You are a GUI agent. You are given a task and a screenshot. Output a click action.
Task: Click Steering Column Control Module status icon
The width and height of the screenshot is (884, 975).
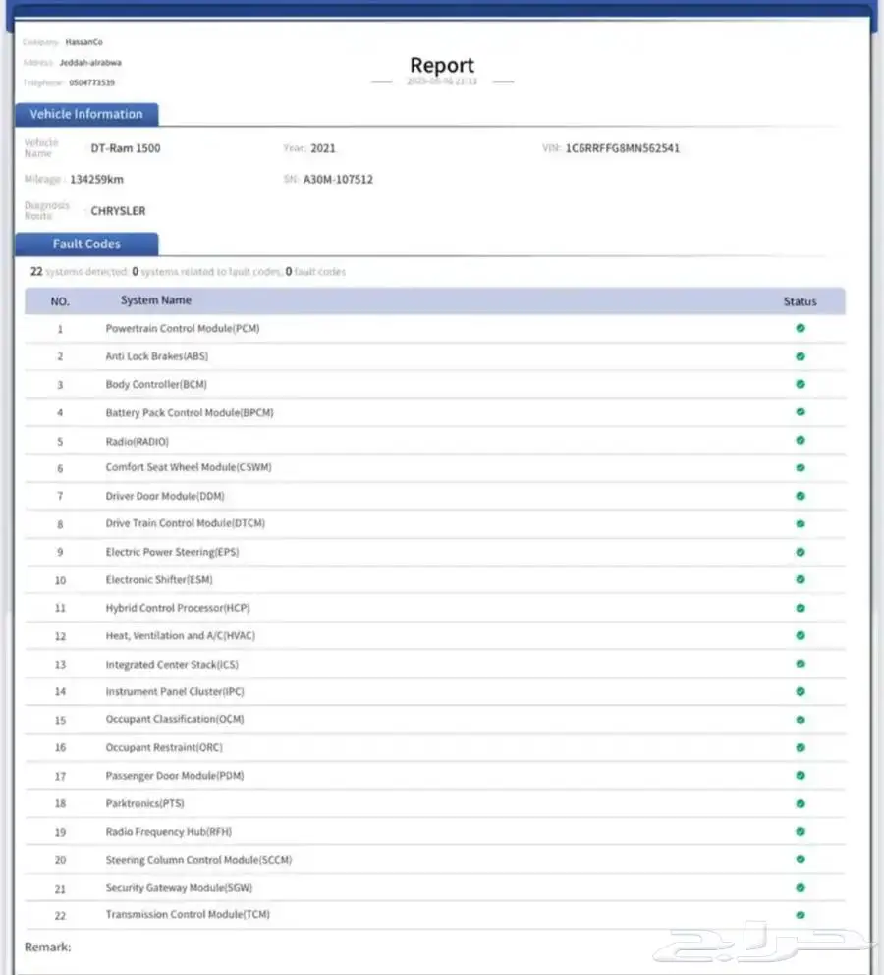800,859
